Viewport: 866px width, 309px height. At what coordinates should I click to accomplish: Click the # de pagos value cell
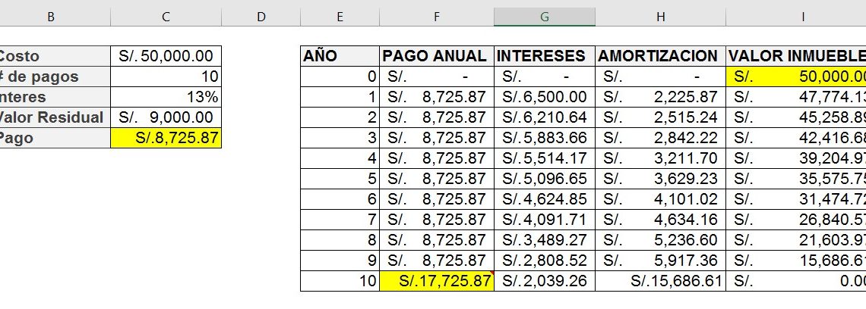tap(166, 76)
